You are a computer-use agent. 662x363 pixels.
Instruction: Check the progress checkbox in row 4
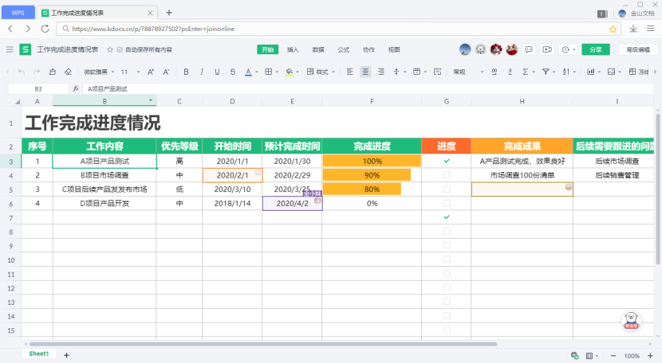tap(447, 175)
